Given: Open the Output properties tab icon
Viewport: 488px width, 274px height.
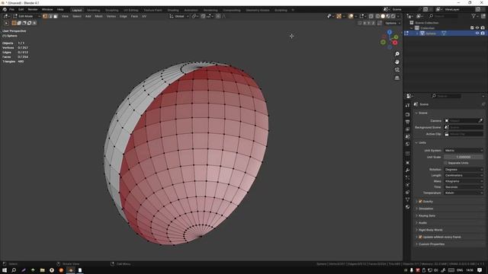Looking at the screenshot, I should point(407,122).
